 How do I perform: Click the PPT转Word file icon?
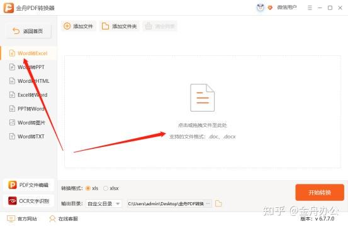12,109
